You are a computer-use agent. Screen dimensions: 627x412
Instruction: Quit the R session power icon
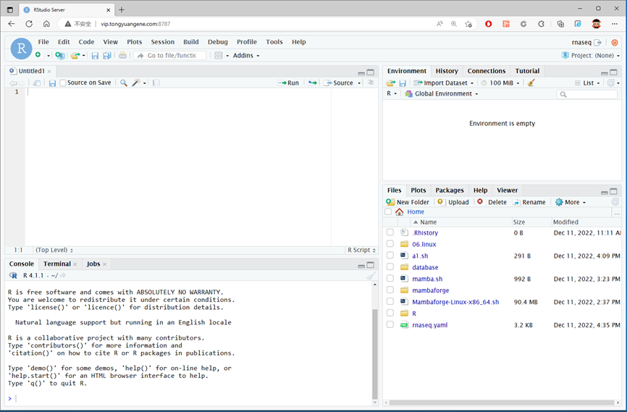coord(615,43)
